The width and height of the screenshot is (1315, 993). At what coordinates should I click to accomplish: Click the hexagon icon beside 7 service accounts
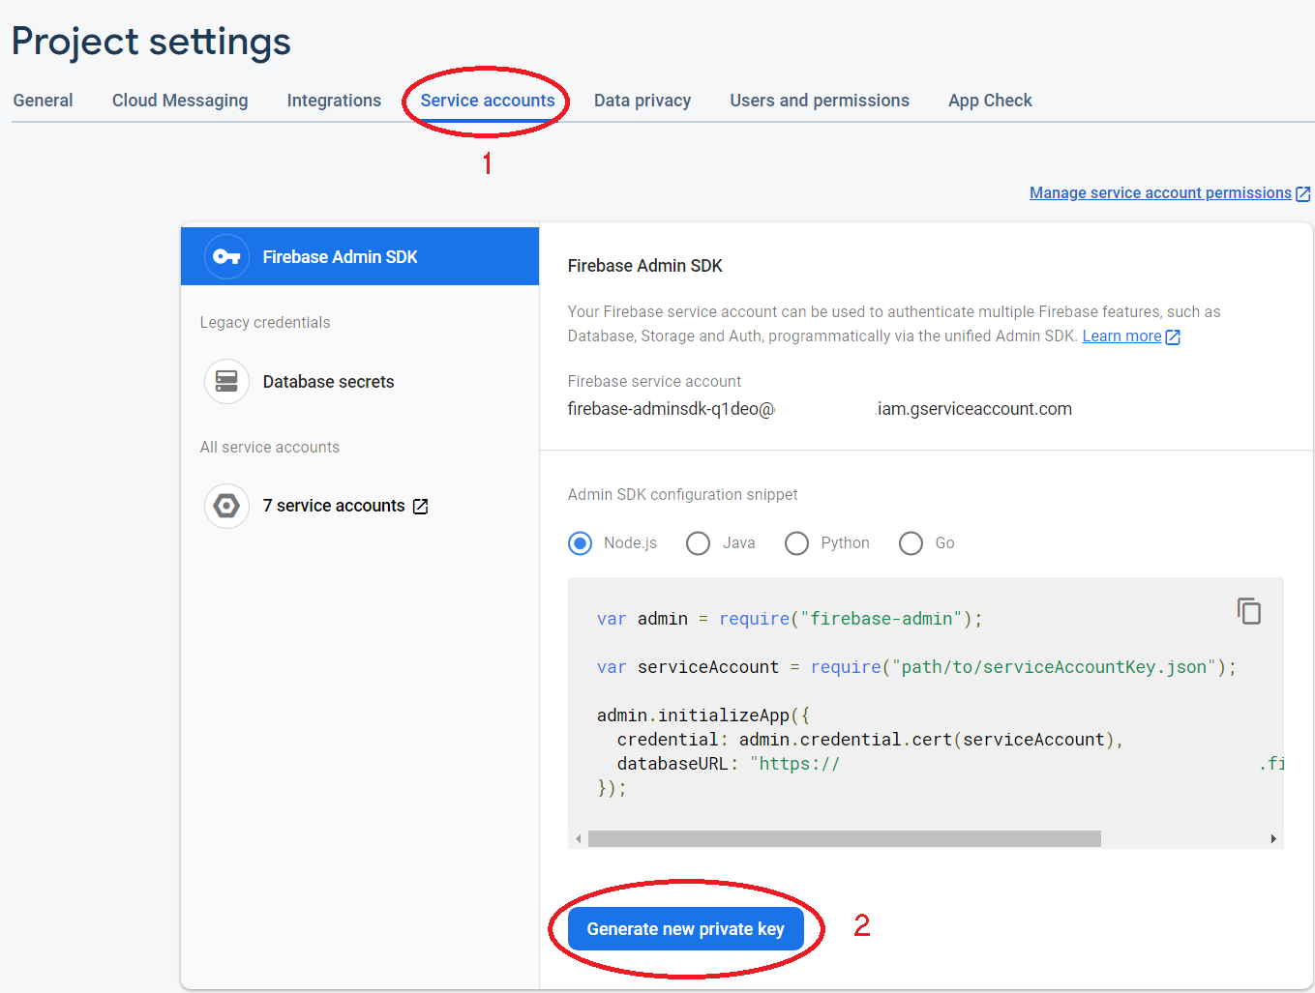(226, 506)
